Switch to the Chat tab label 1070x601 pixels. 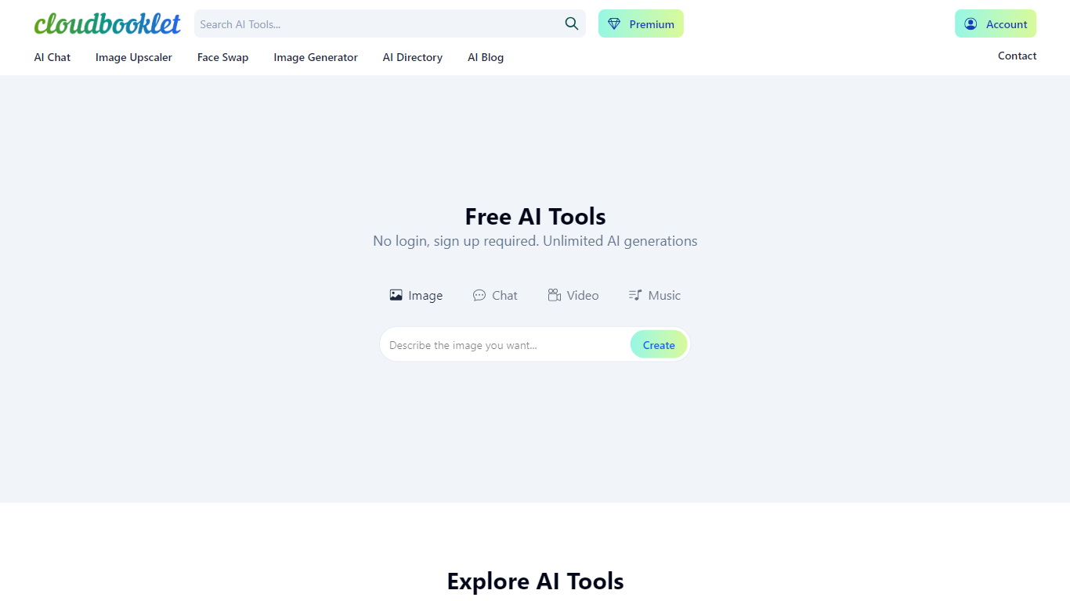point(504,295)
